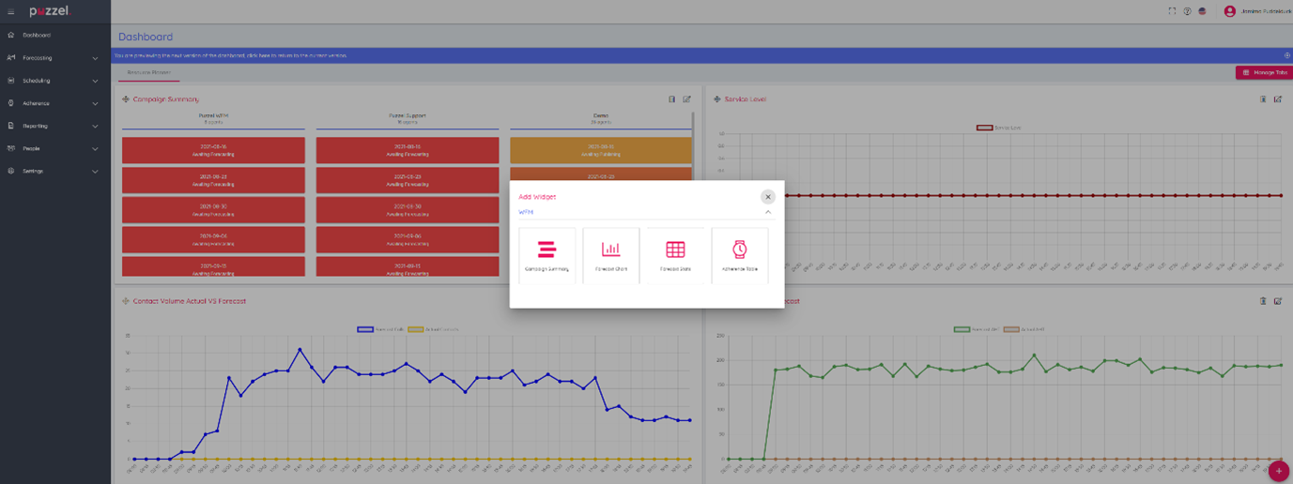Go to Dashboard in the sidebar

pyautogui.click(x=37, y=36)
